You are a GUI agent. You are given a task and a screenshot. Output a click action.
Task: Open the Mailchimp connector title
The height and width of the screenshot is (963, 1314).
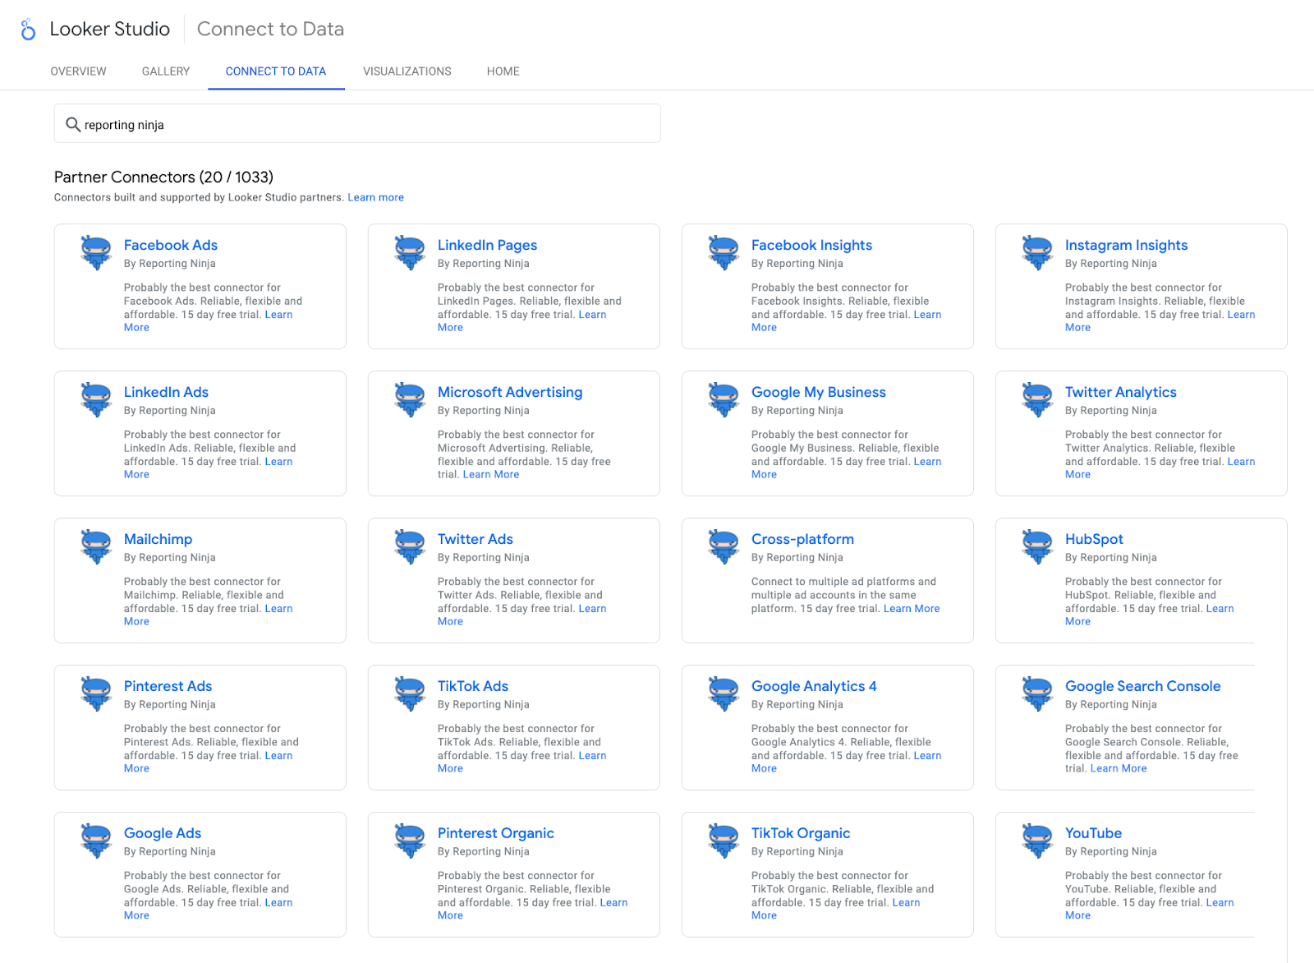(158, 539)
